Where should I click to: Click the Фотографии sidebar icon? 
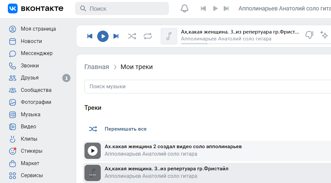coord(12,102)
